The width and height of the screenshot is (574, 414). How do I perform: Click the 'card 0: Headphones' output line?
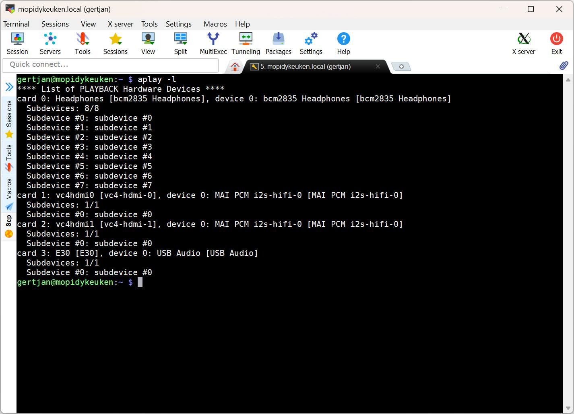pos(234,99)
